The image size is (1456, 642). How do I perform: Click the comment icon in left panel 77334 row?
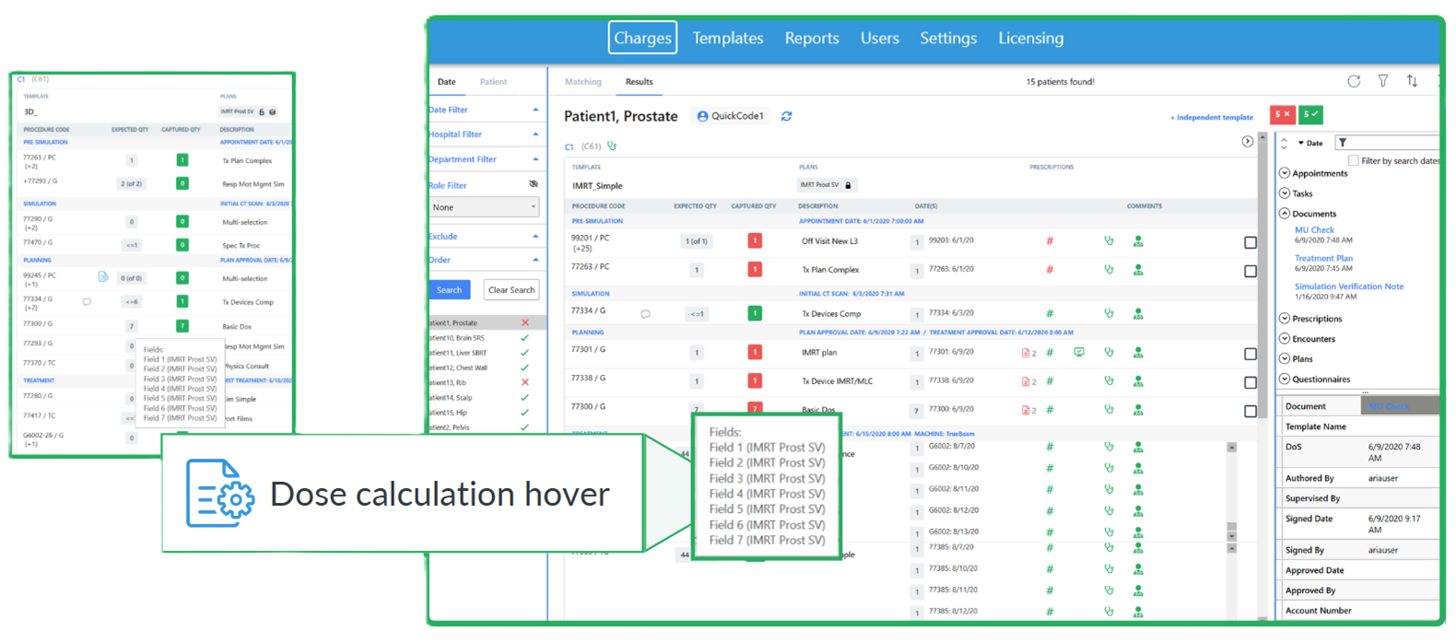87,301
